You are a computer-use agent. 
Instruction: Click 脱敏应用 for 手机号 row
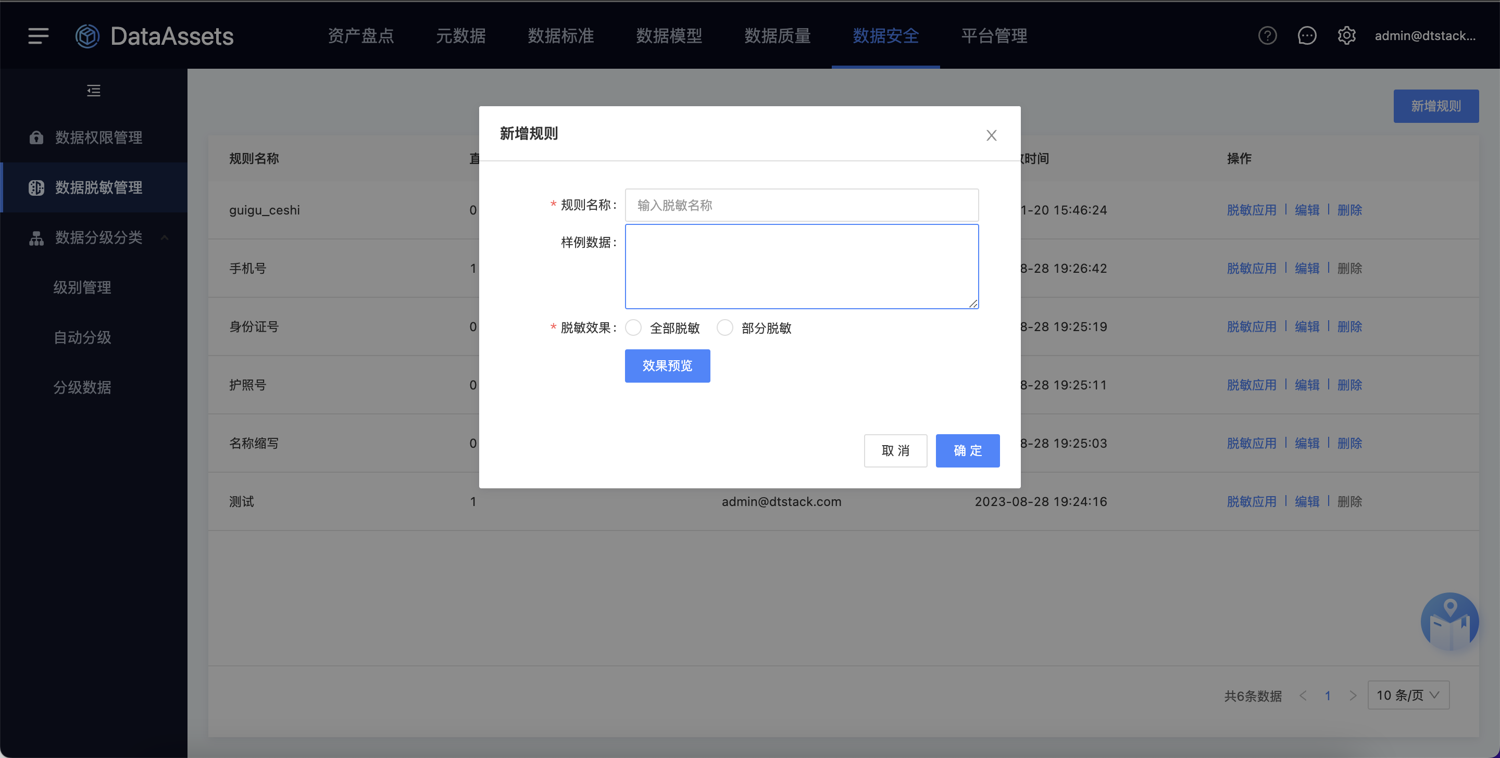coord(1252,269)
